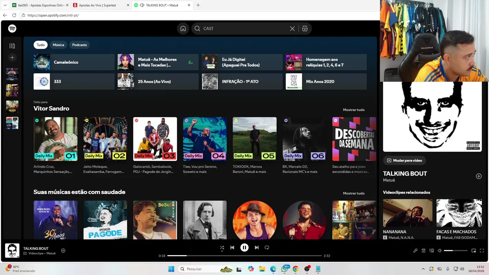The width and height of the screenshot is (489, 275).
Task: Skip to the next track
Action: click(x=257, y=247)
